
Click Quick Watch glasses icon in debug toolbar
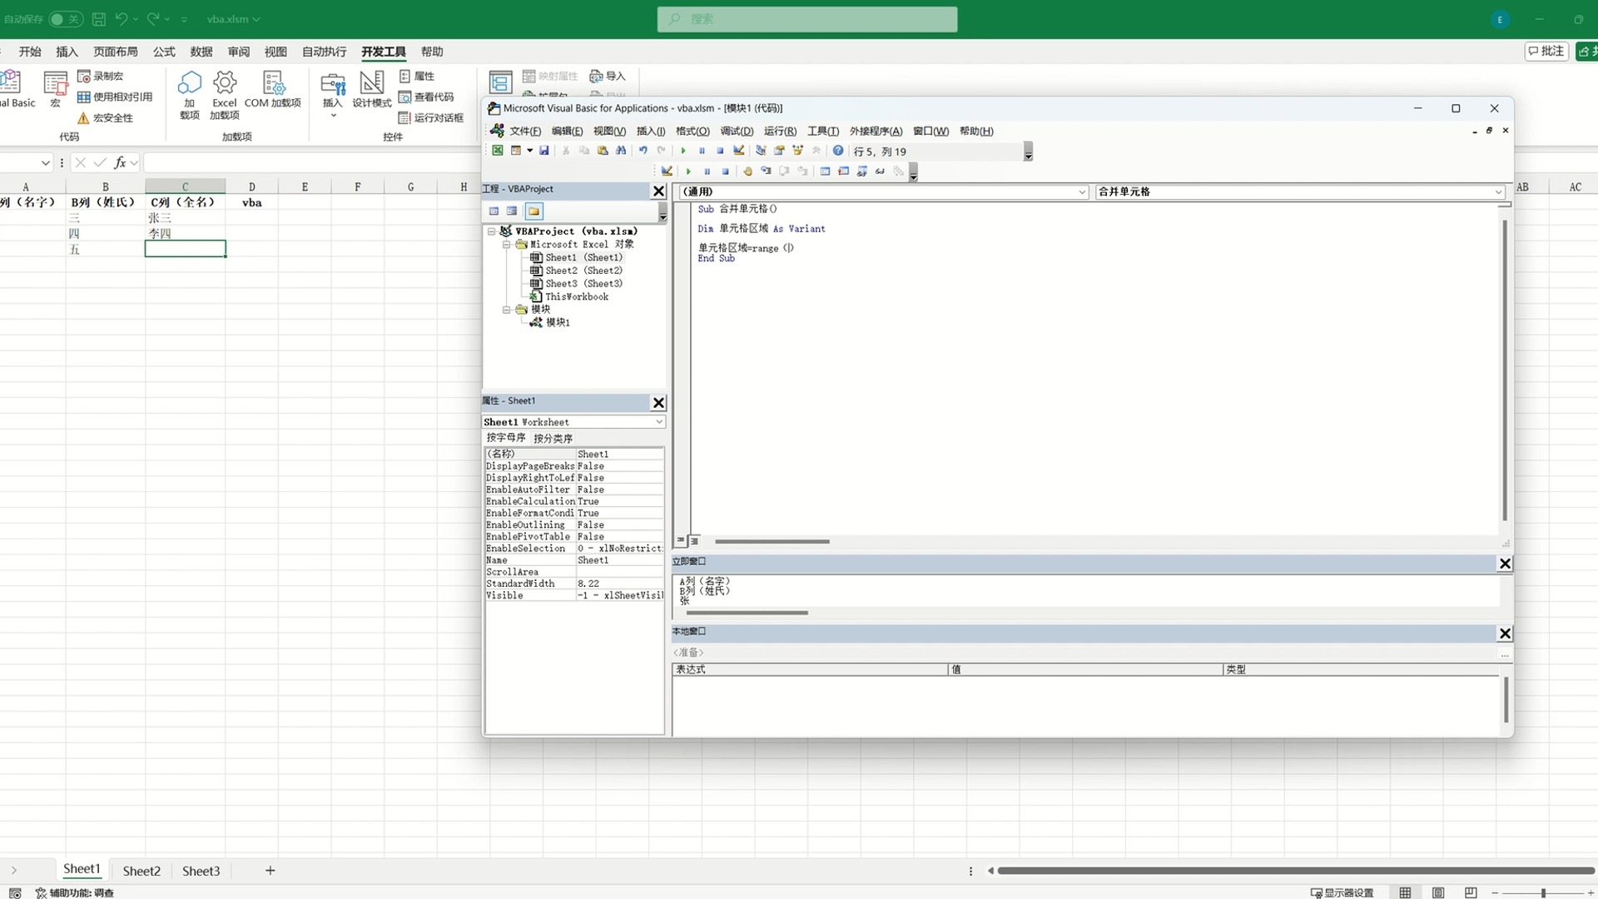pyautogui.click(x=880, y=171)
